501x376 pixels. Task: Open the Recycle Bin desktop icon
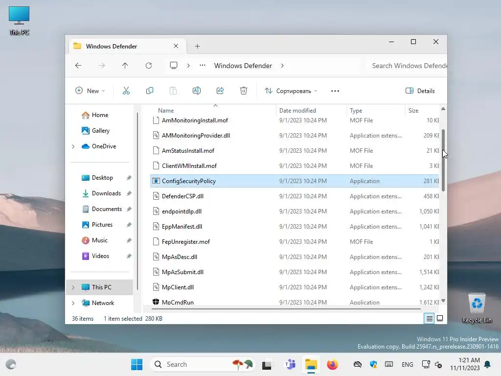477,308
